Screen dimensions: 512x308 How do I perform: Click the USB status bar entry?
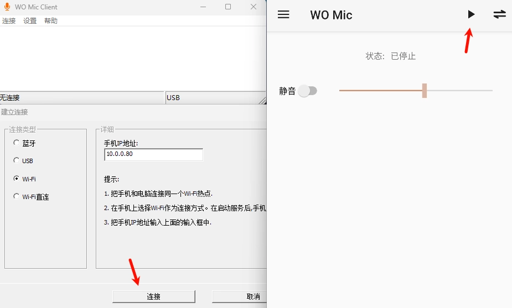tap(173, 97)
